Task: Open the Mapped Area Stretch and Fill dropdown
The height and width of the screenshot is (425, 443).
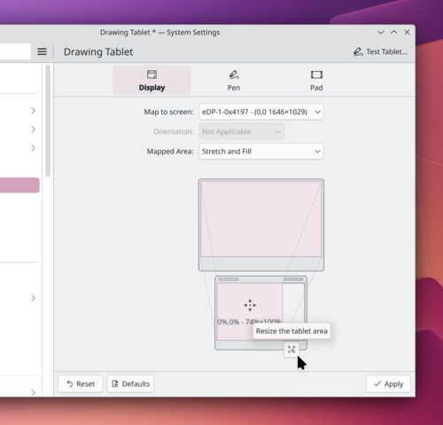Action: click(261, 152)
